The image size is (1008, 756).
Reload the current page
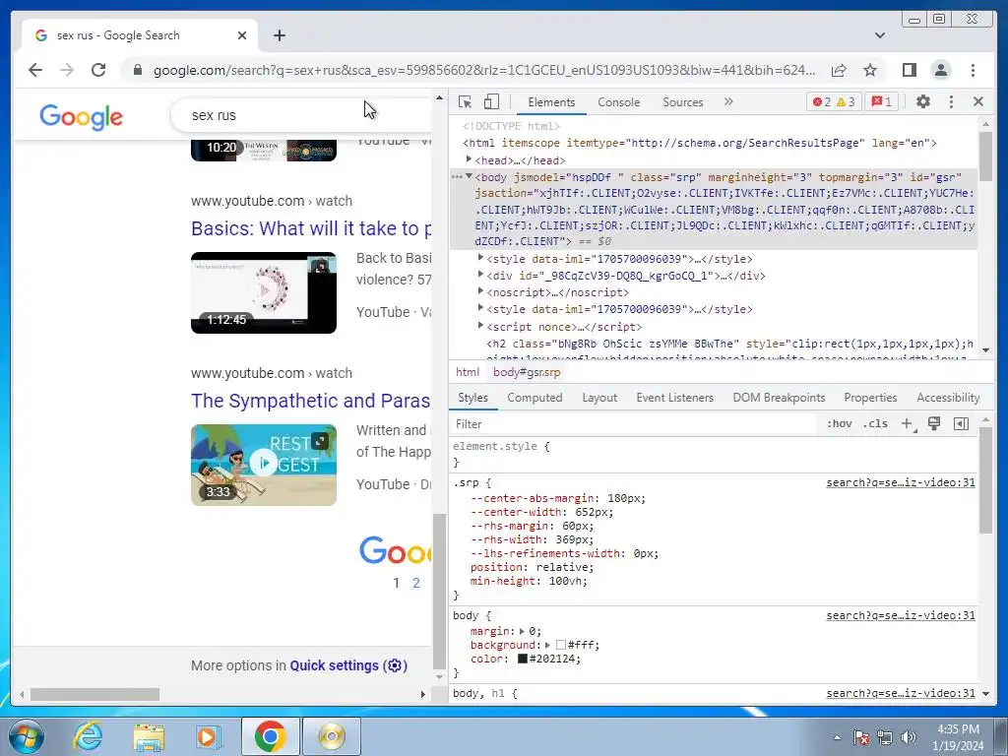(98, 70)
